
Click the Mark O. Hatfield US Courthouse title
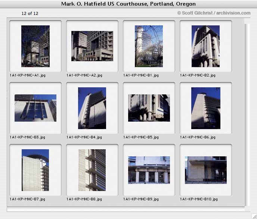click(128, 4)
